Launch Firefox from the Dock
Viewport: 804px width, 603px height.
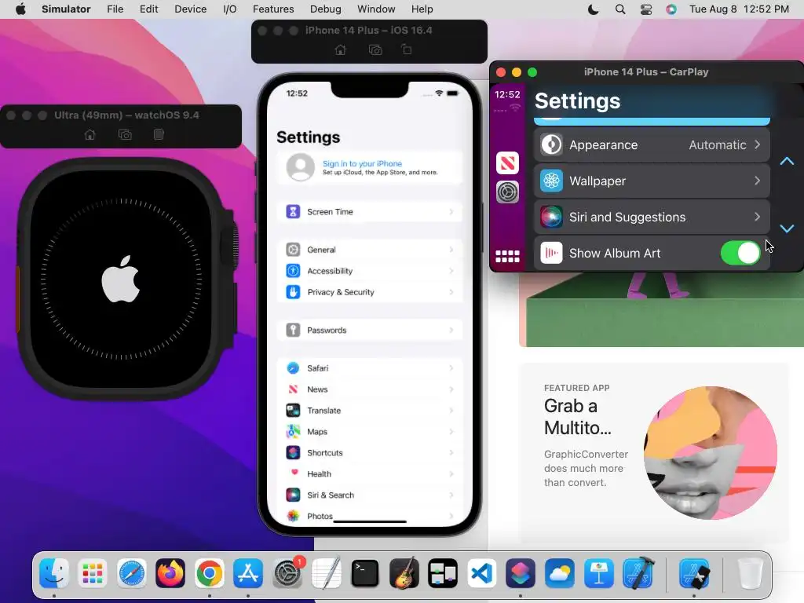tap(170, 572)
